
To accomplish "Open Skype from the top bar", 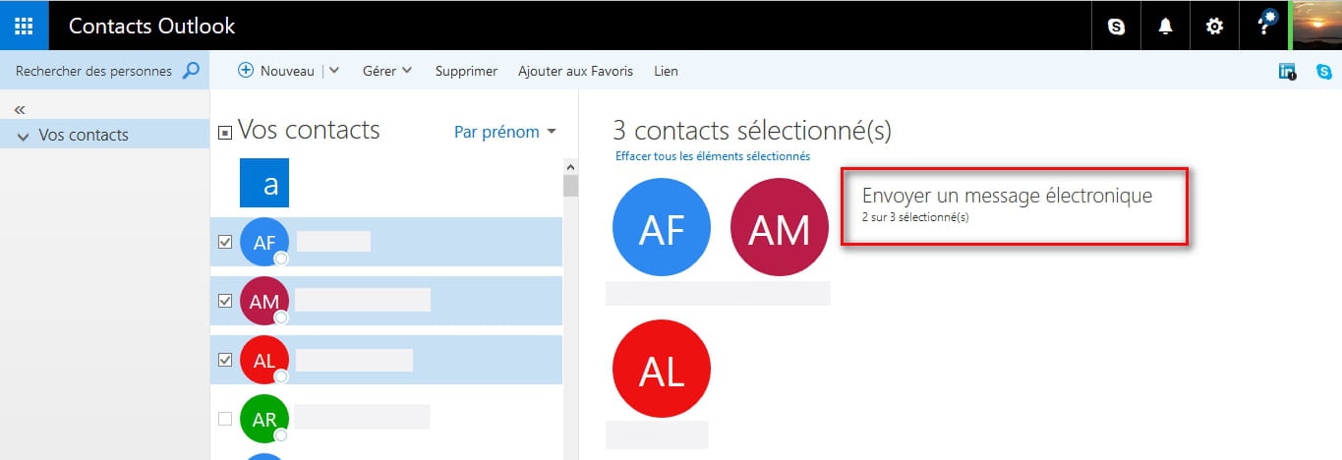I will [1116, 27].
